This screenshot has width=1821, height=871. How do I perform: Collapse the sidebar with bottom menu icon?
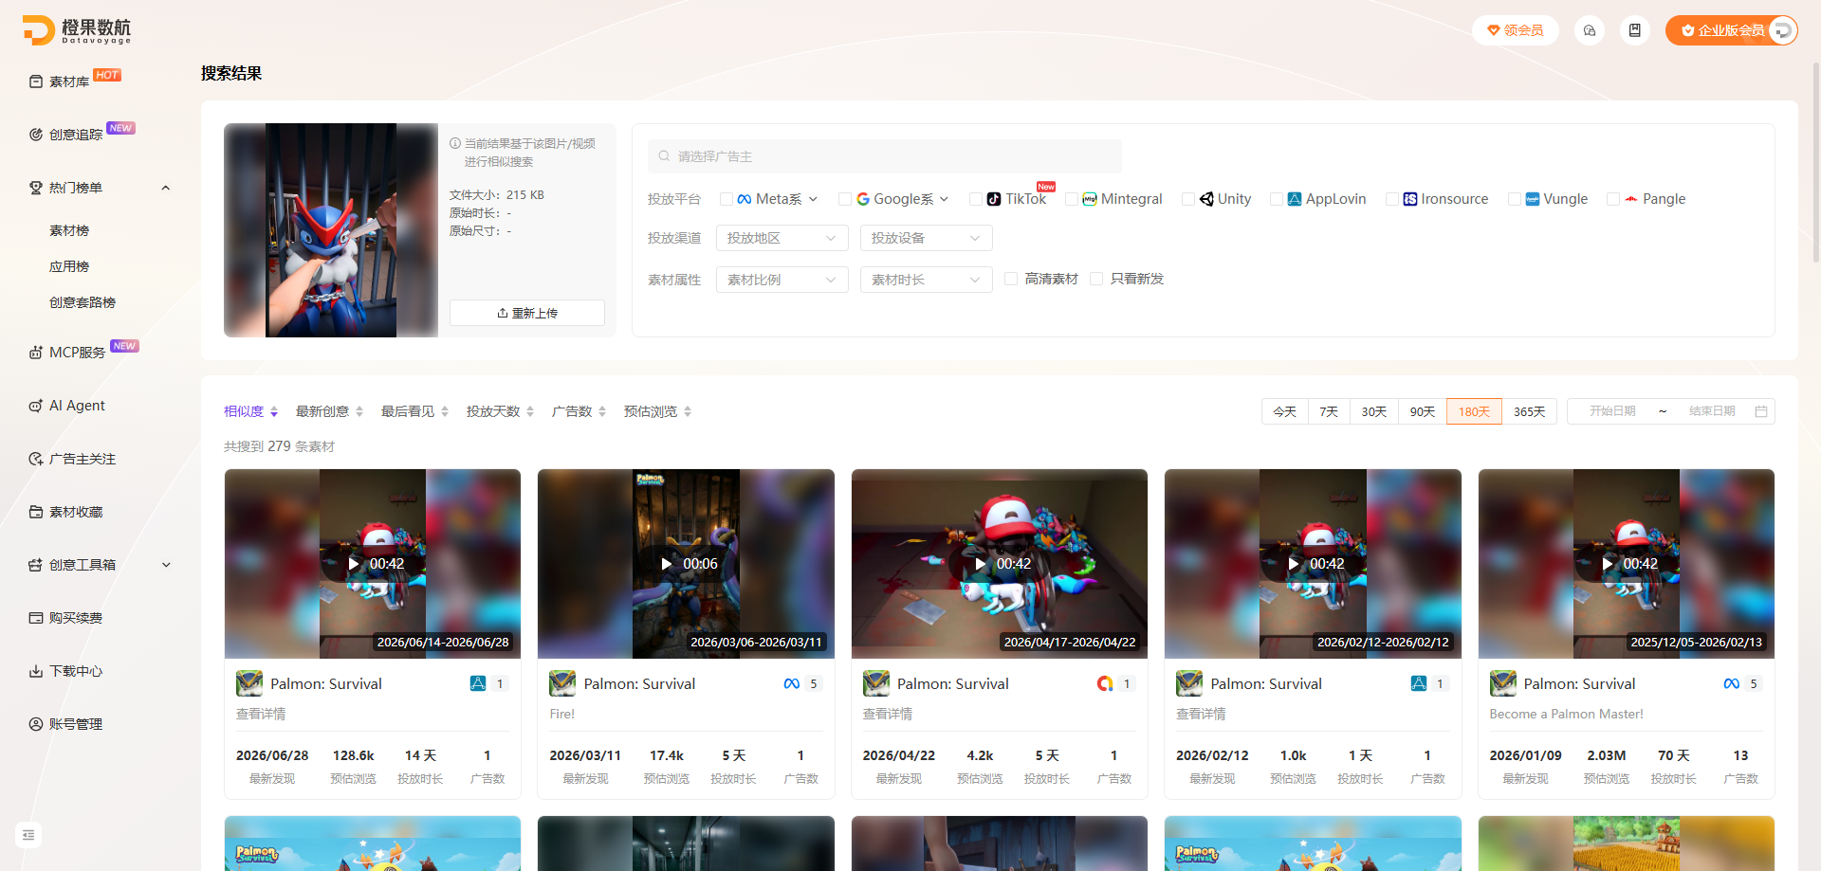[28, 835]
